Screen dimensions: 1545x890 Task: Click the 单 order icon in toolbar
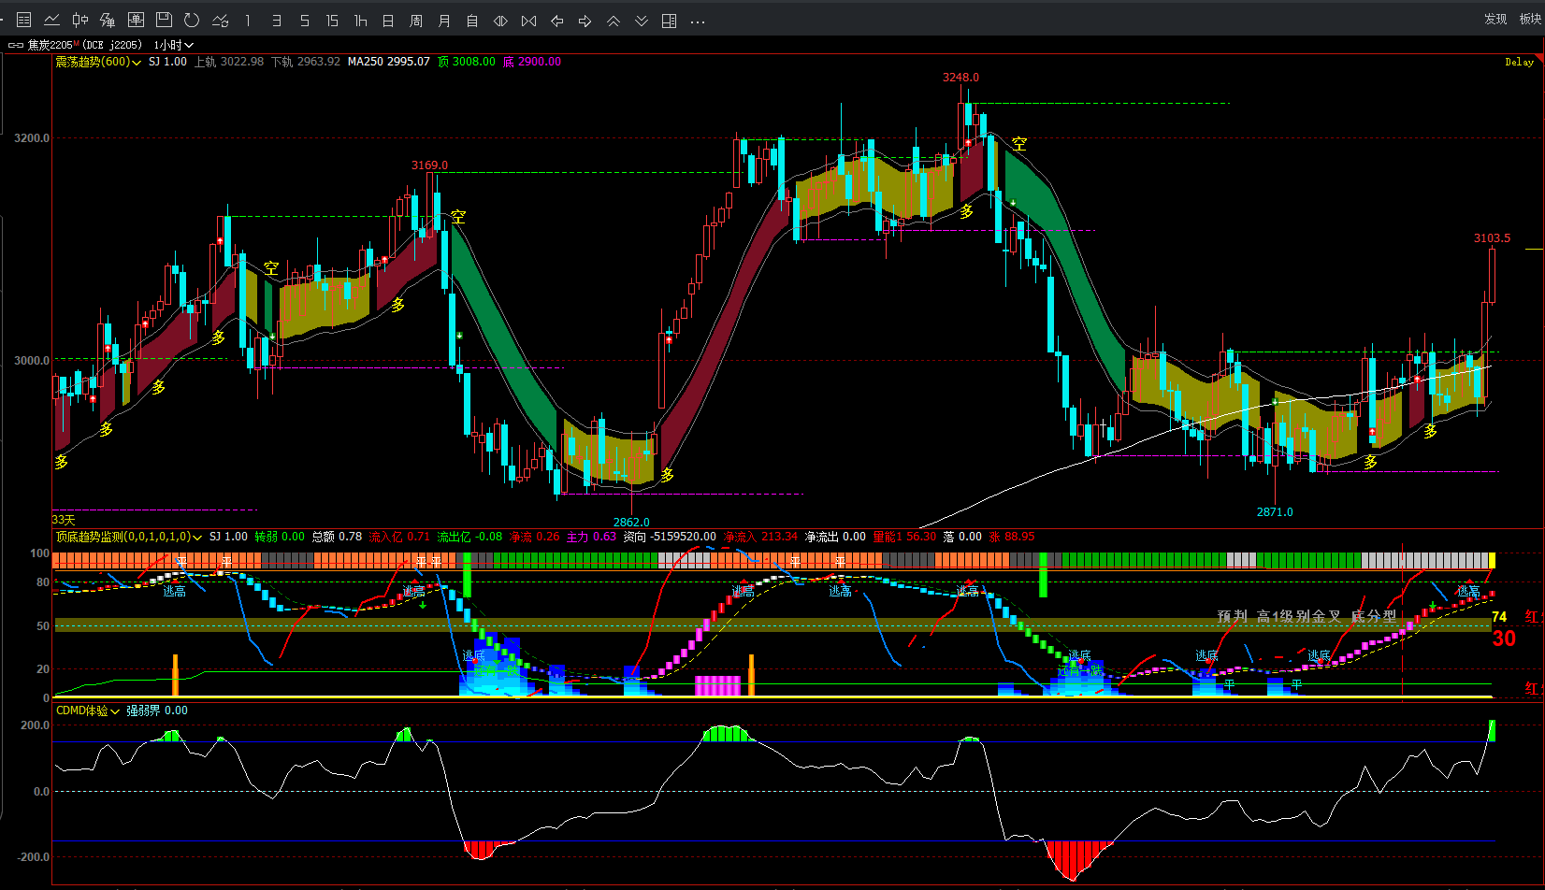point(137,20)
